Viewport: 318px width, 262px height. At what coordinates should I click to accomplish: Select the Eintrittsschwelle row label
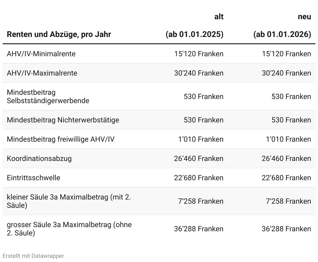(x=33, y=178)
